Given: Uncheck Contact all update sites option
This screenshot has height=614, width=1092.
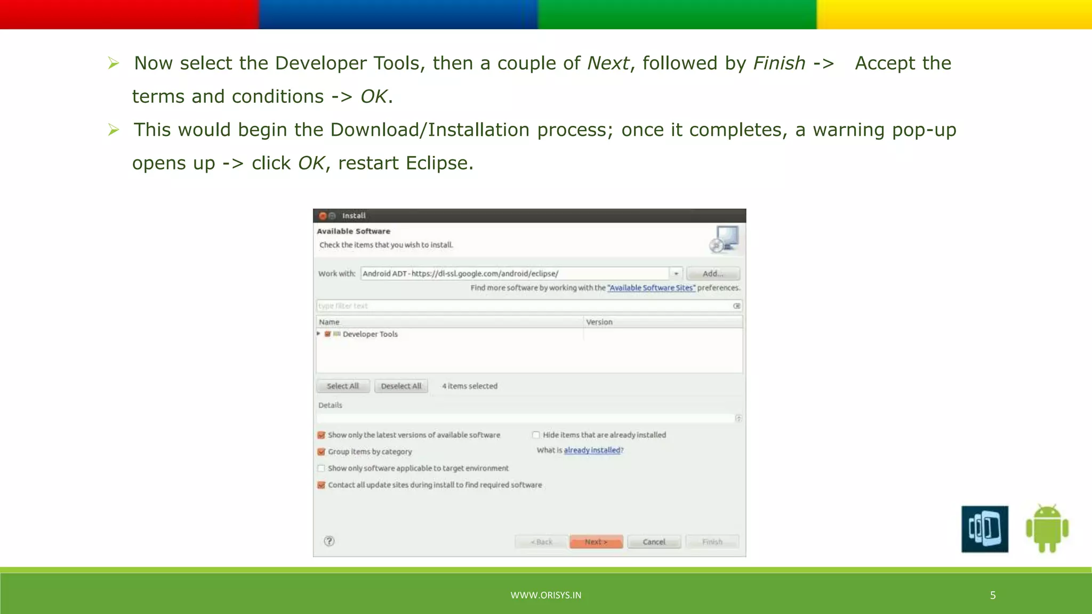Looking at the screenshot, I should click(x=321, y=485).
